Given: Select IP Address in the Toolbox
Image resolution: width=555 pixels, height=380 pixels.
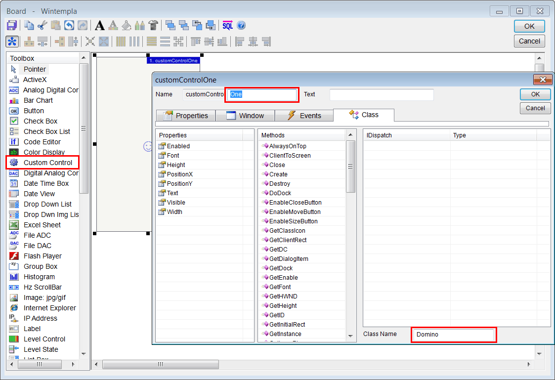Looking at the screenshot, I should tap(41, 318).
